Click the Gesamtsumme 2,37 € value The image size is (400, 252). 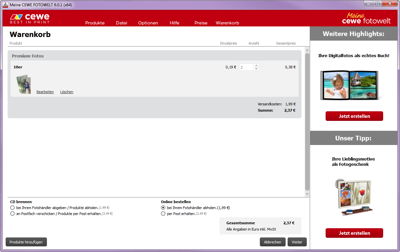[289, 223]
